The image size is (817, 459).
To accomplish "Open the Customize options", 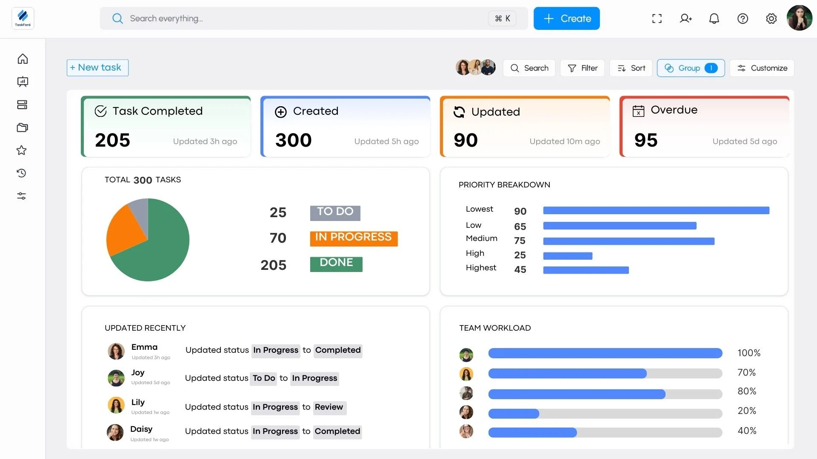I will pyautogui.click(x=762, y=68).
